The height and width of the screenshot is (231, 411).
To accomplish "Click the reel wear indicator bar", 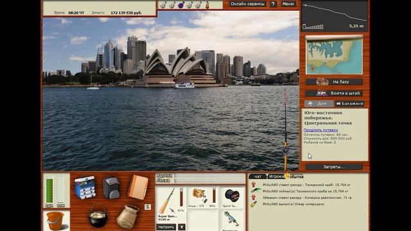I will point(214,195).
